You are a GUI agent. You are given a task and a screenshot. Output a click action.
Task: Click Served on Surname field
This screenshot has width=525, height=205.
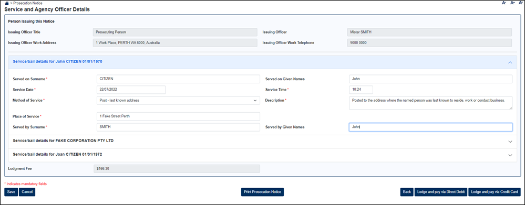[x=178, y=79]
